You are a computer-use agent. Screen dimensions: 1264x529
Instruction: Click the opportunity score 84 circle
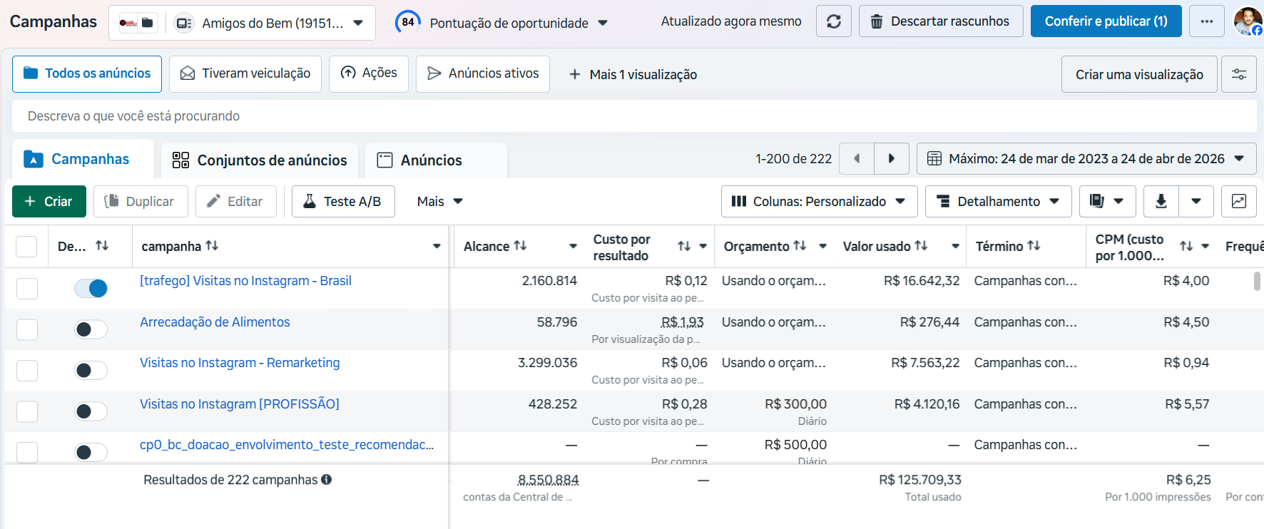pos(407,22)
